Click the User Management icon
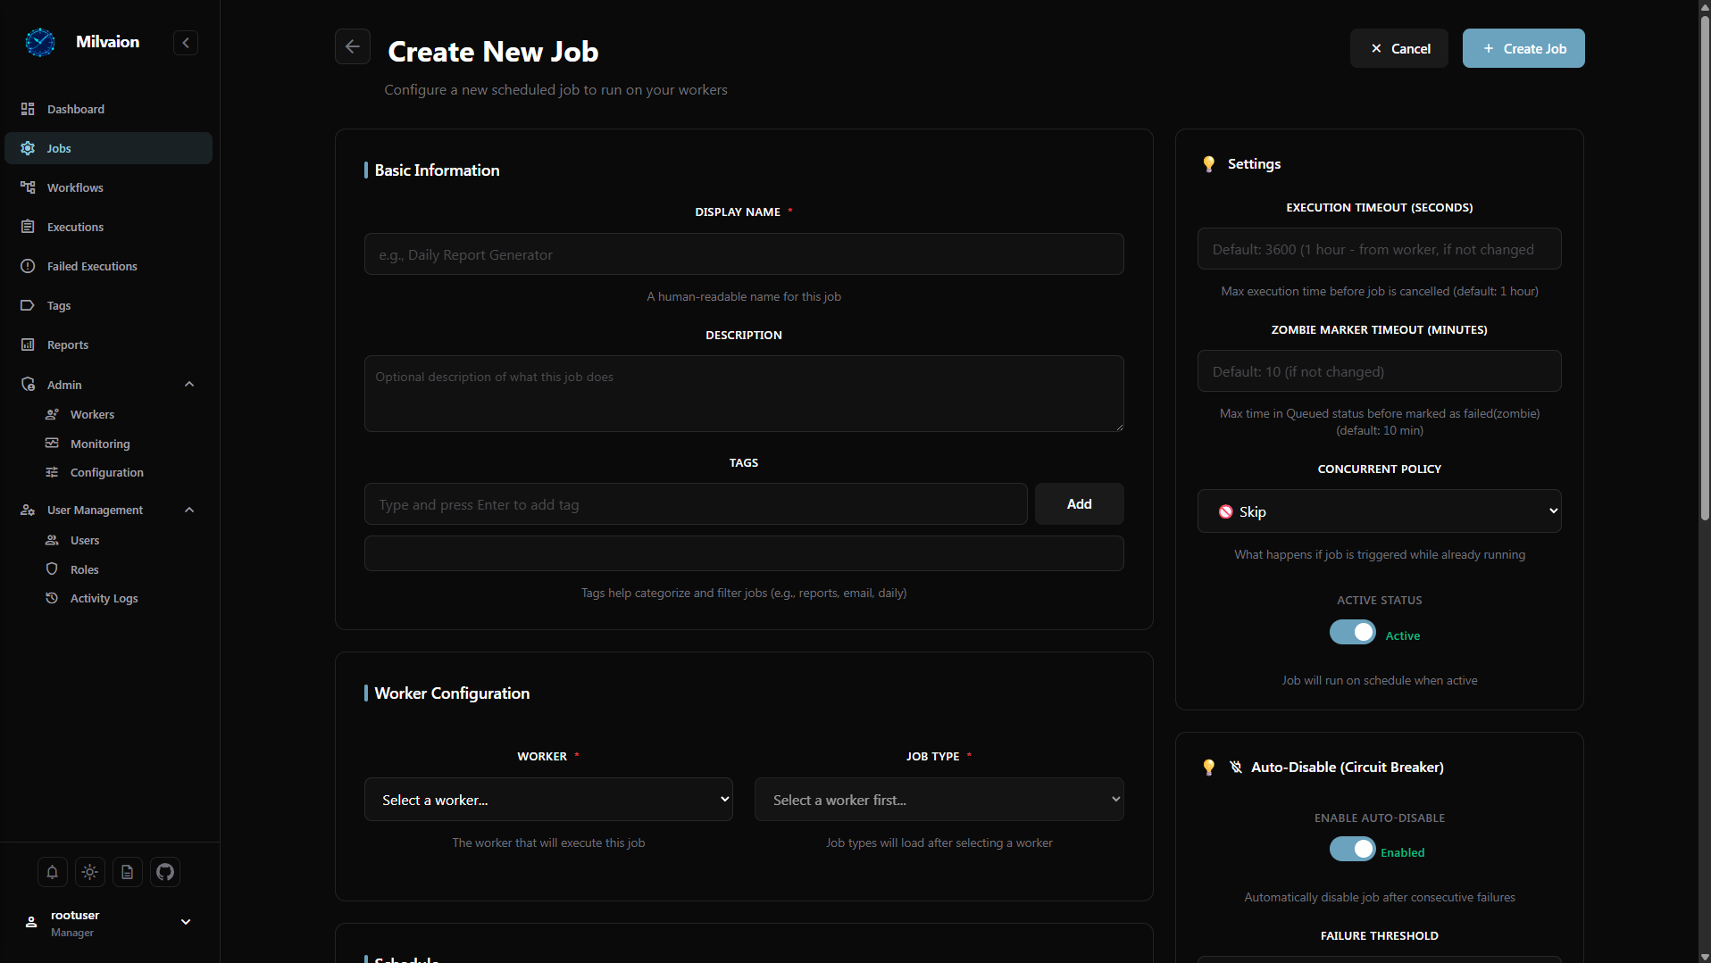Screen dimensions: 1711x963 [28, 510]
